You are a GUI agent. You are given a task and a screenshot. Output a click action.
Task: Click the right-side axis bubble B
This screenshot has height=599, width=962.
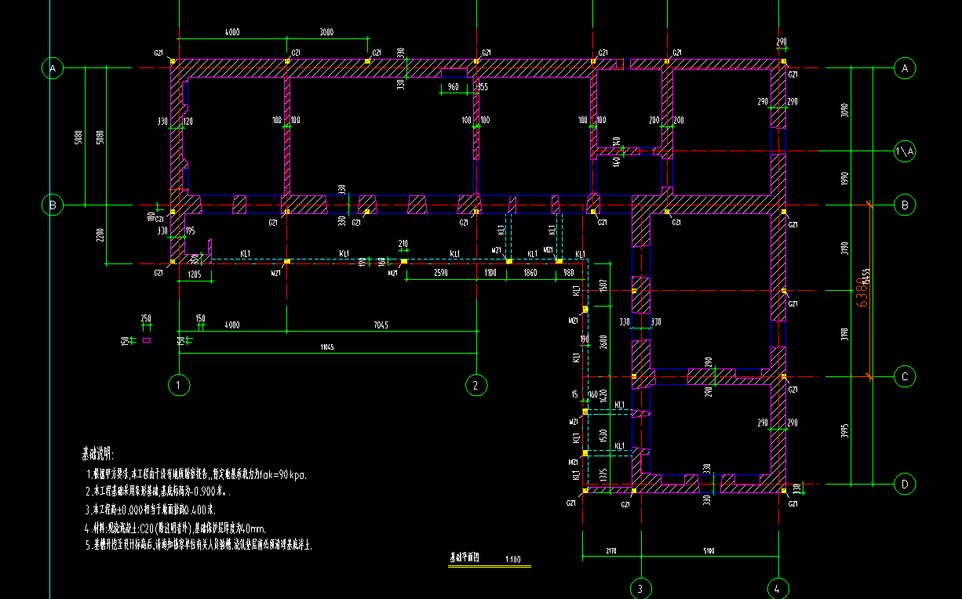click(905, 205)
